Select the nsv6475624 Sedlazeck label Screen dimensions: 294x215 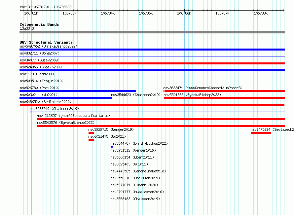tap(272, 129)
